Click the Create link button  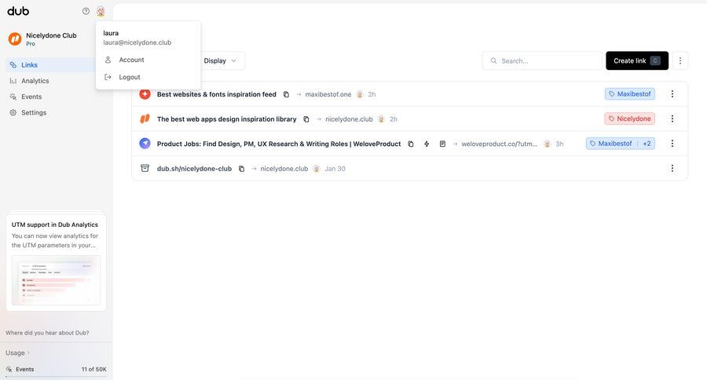637,61
